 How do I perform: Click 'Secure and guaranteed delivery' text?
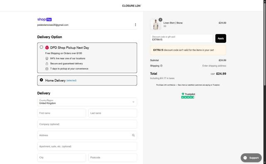click(x=66, y=64)
